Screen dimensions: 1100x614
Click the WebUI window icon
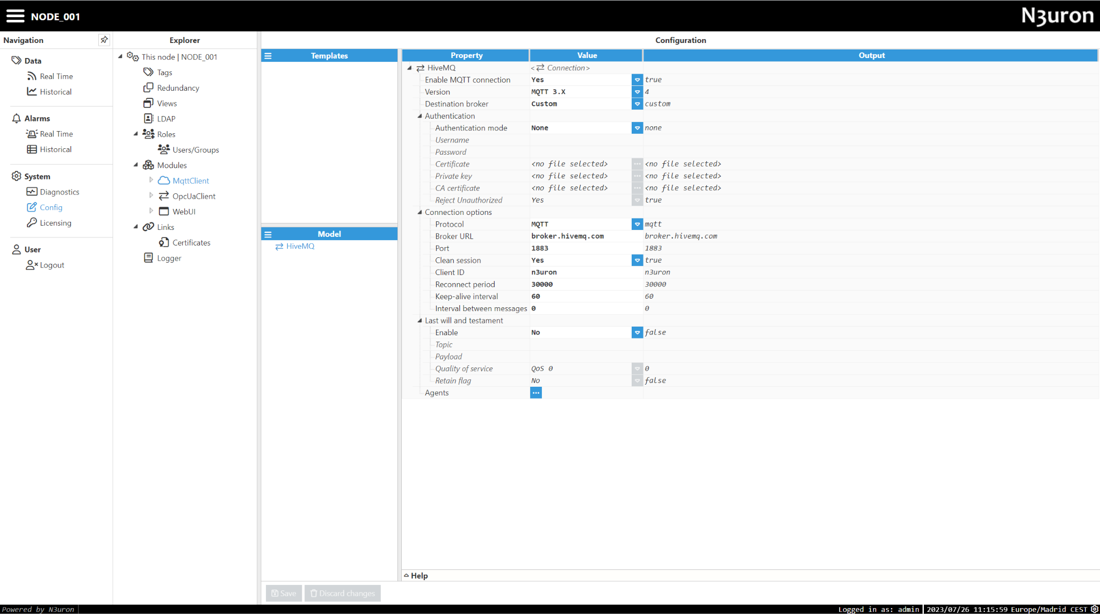pyautogui.click(x=164, y=212)
